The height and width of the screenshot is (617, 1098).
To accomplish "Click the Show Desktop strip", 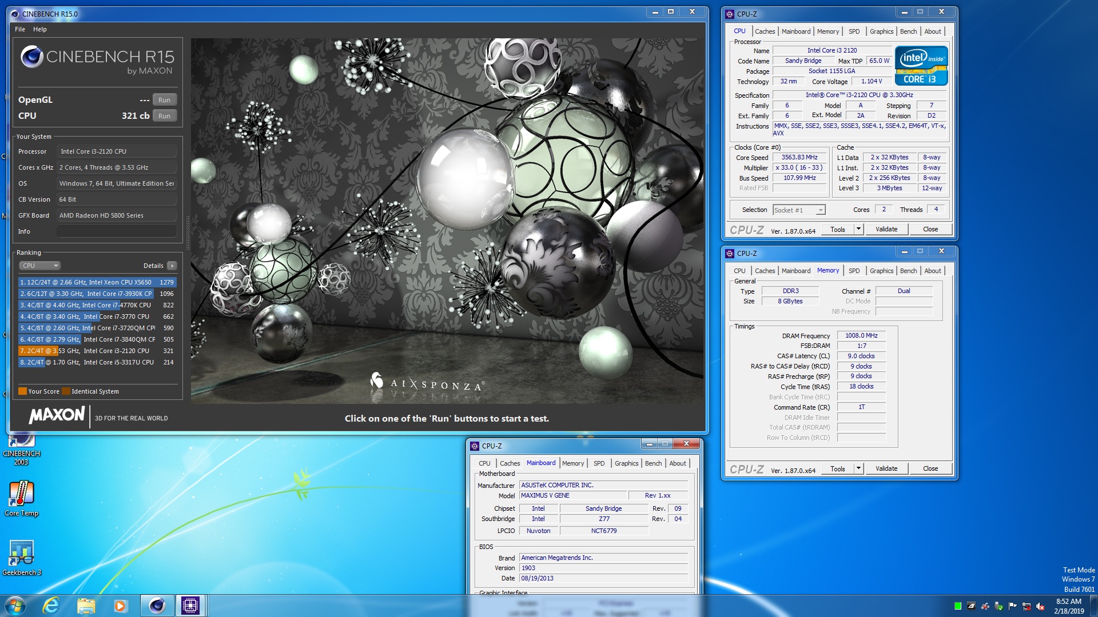I will [x=1093, y=606].
